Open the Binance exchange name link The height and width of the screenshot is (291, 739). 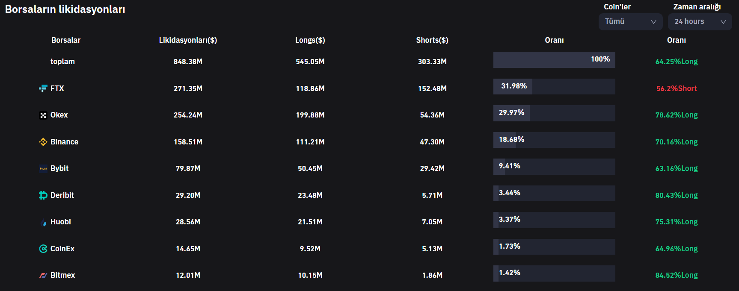64,142
